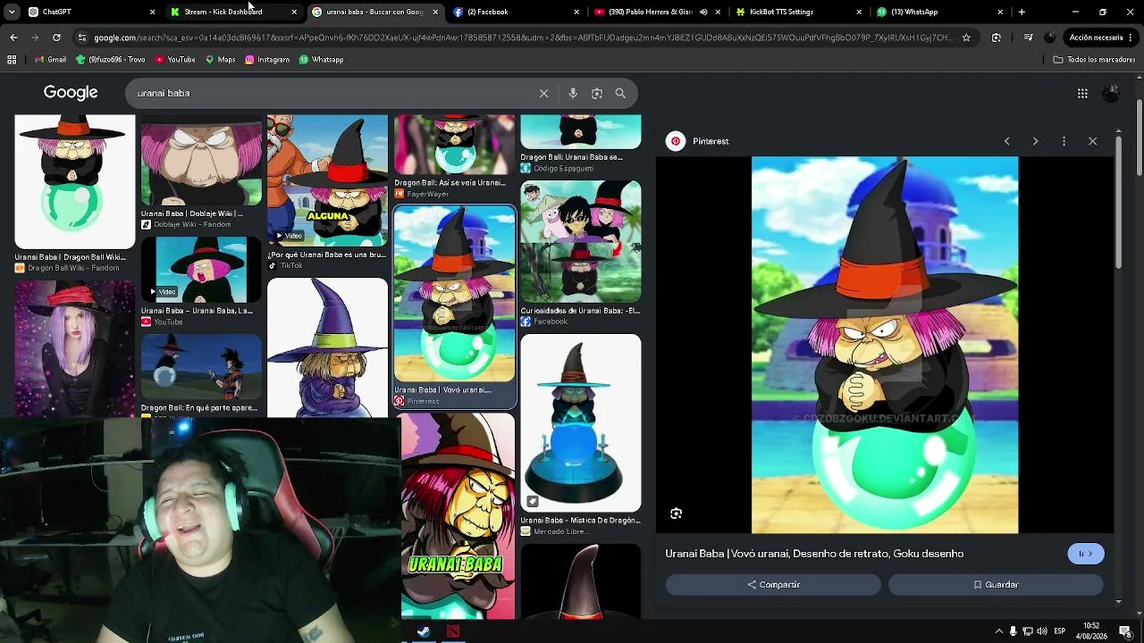Open the Google account avatar menu
The width and height of the screenshot is (1144, 643).
click(1111, 93)
